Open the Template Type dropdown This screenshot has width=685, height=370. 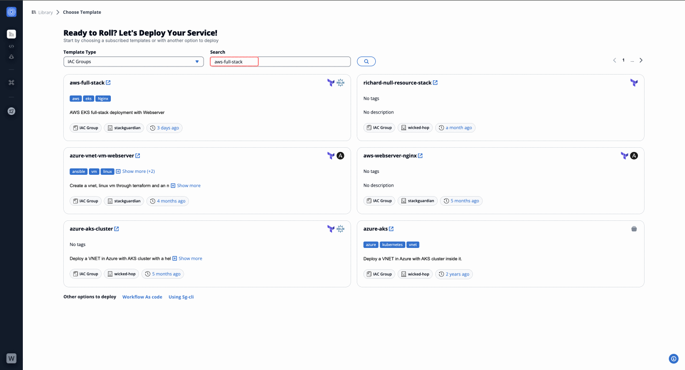(x=133, y=62)
